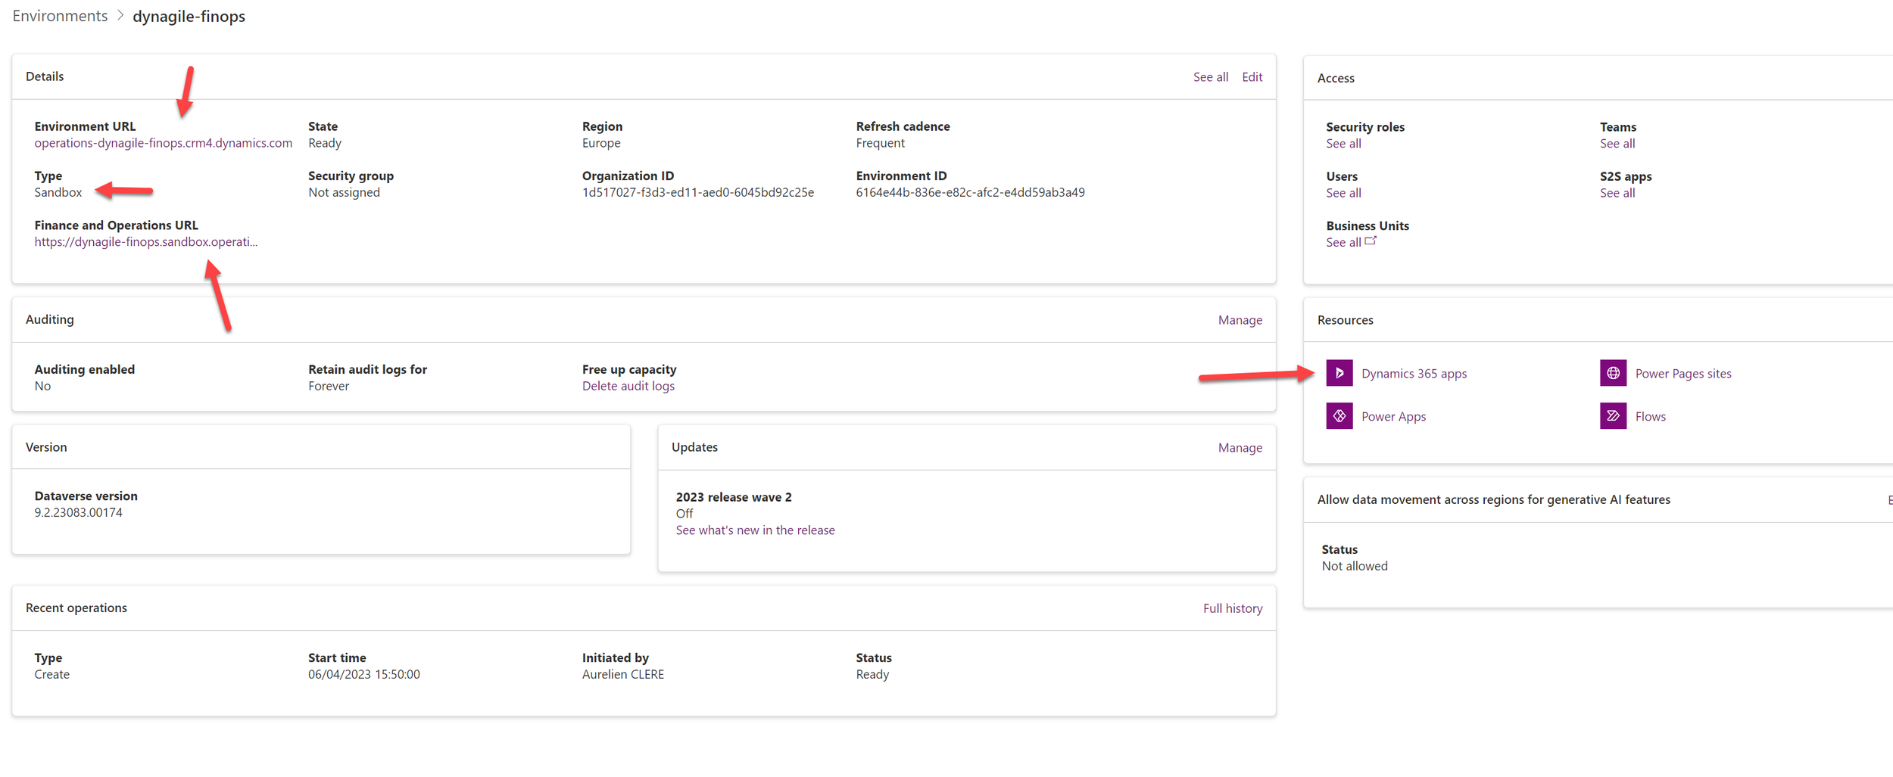
Task: Select the Organization ID value
Action: 697,192
